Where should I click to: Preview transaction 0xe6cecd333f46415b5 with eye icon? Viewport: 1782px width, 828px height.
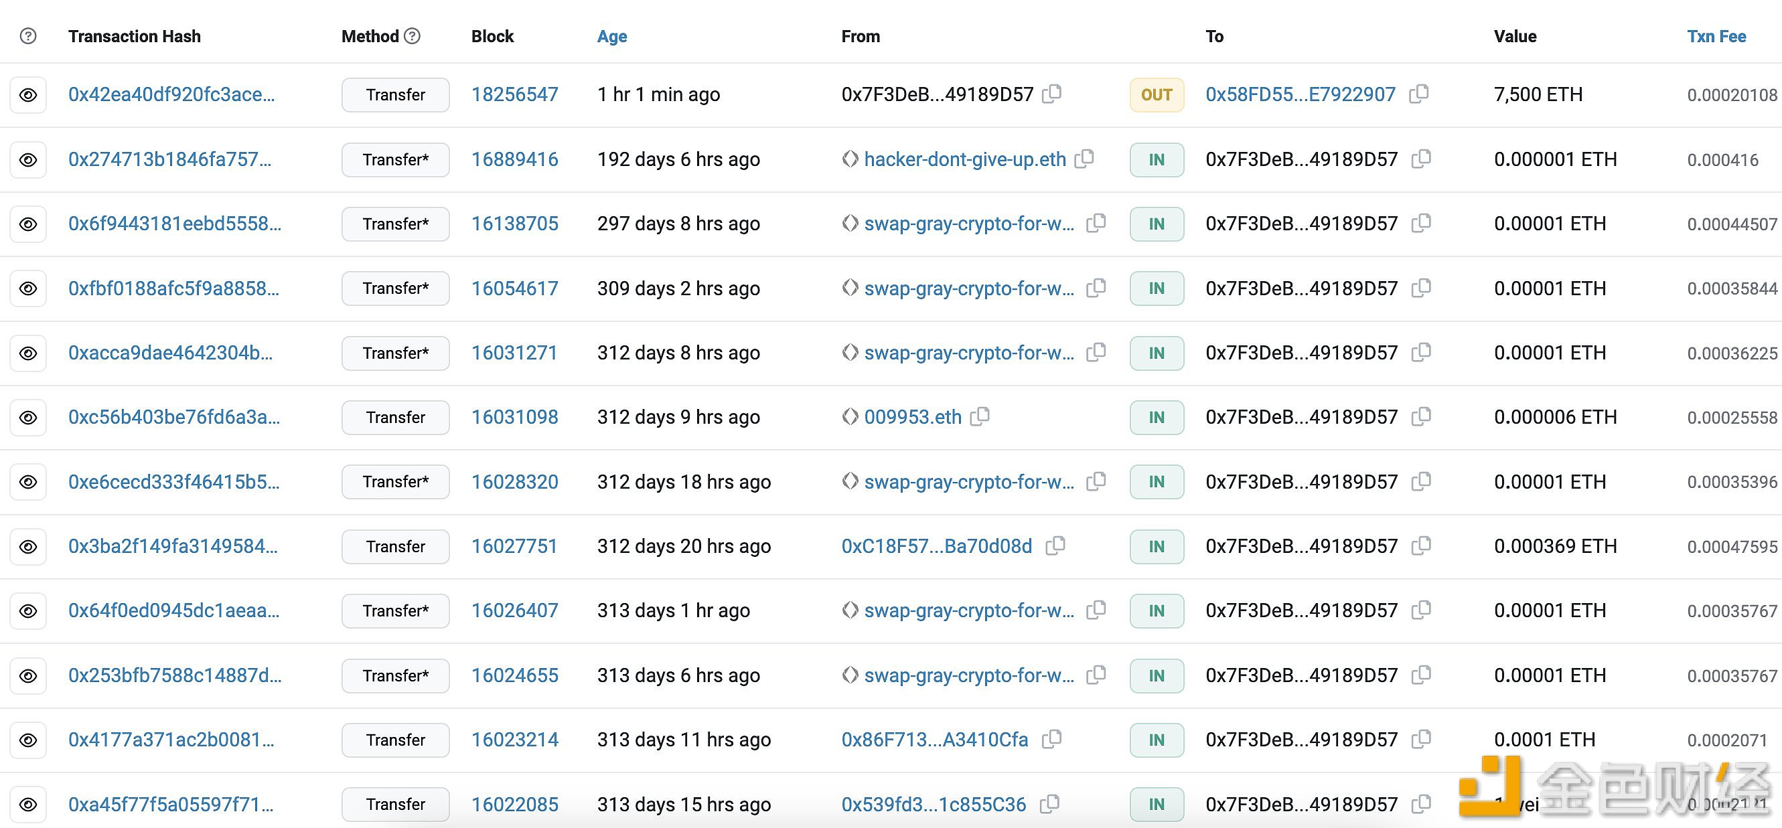pos(28,482)
